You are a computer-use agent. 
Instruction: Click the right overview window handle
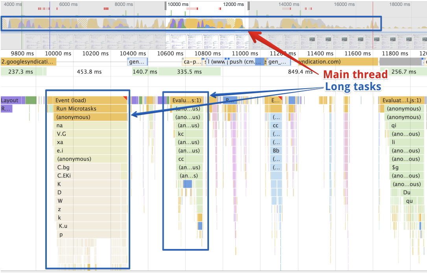(x=248, y=5)
